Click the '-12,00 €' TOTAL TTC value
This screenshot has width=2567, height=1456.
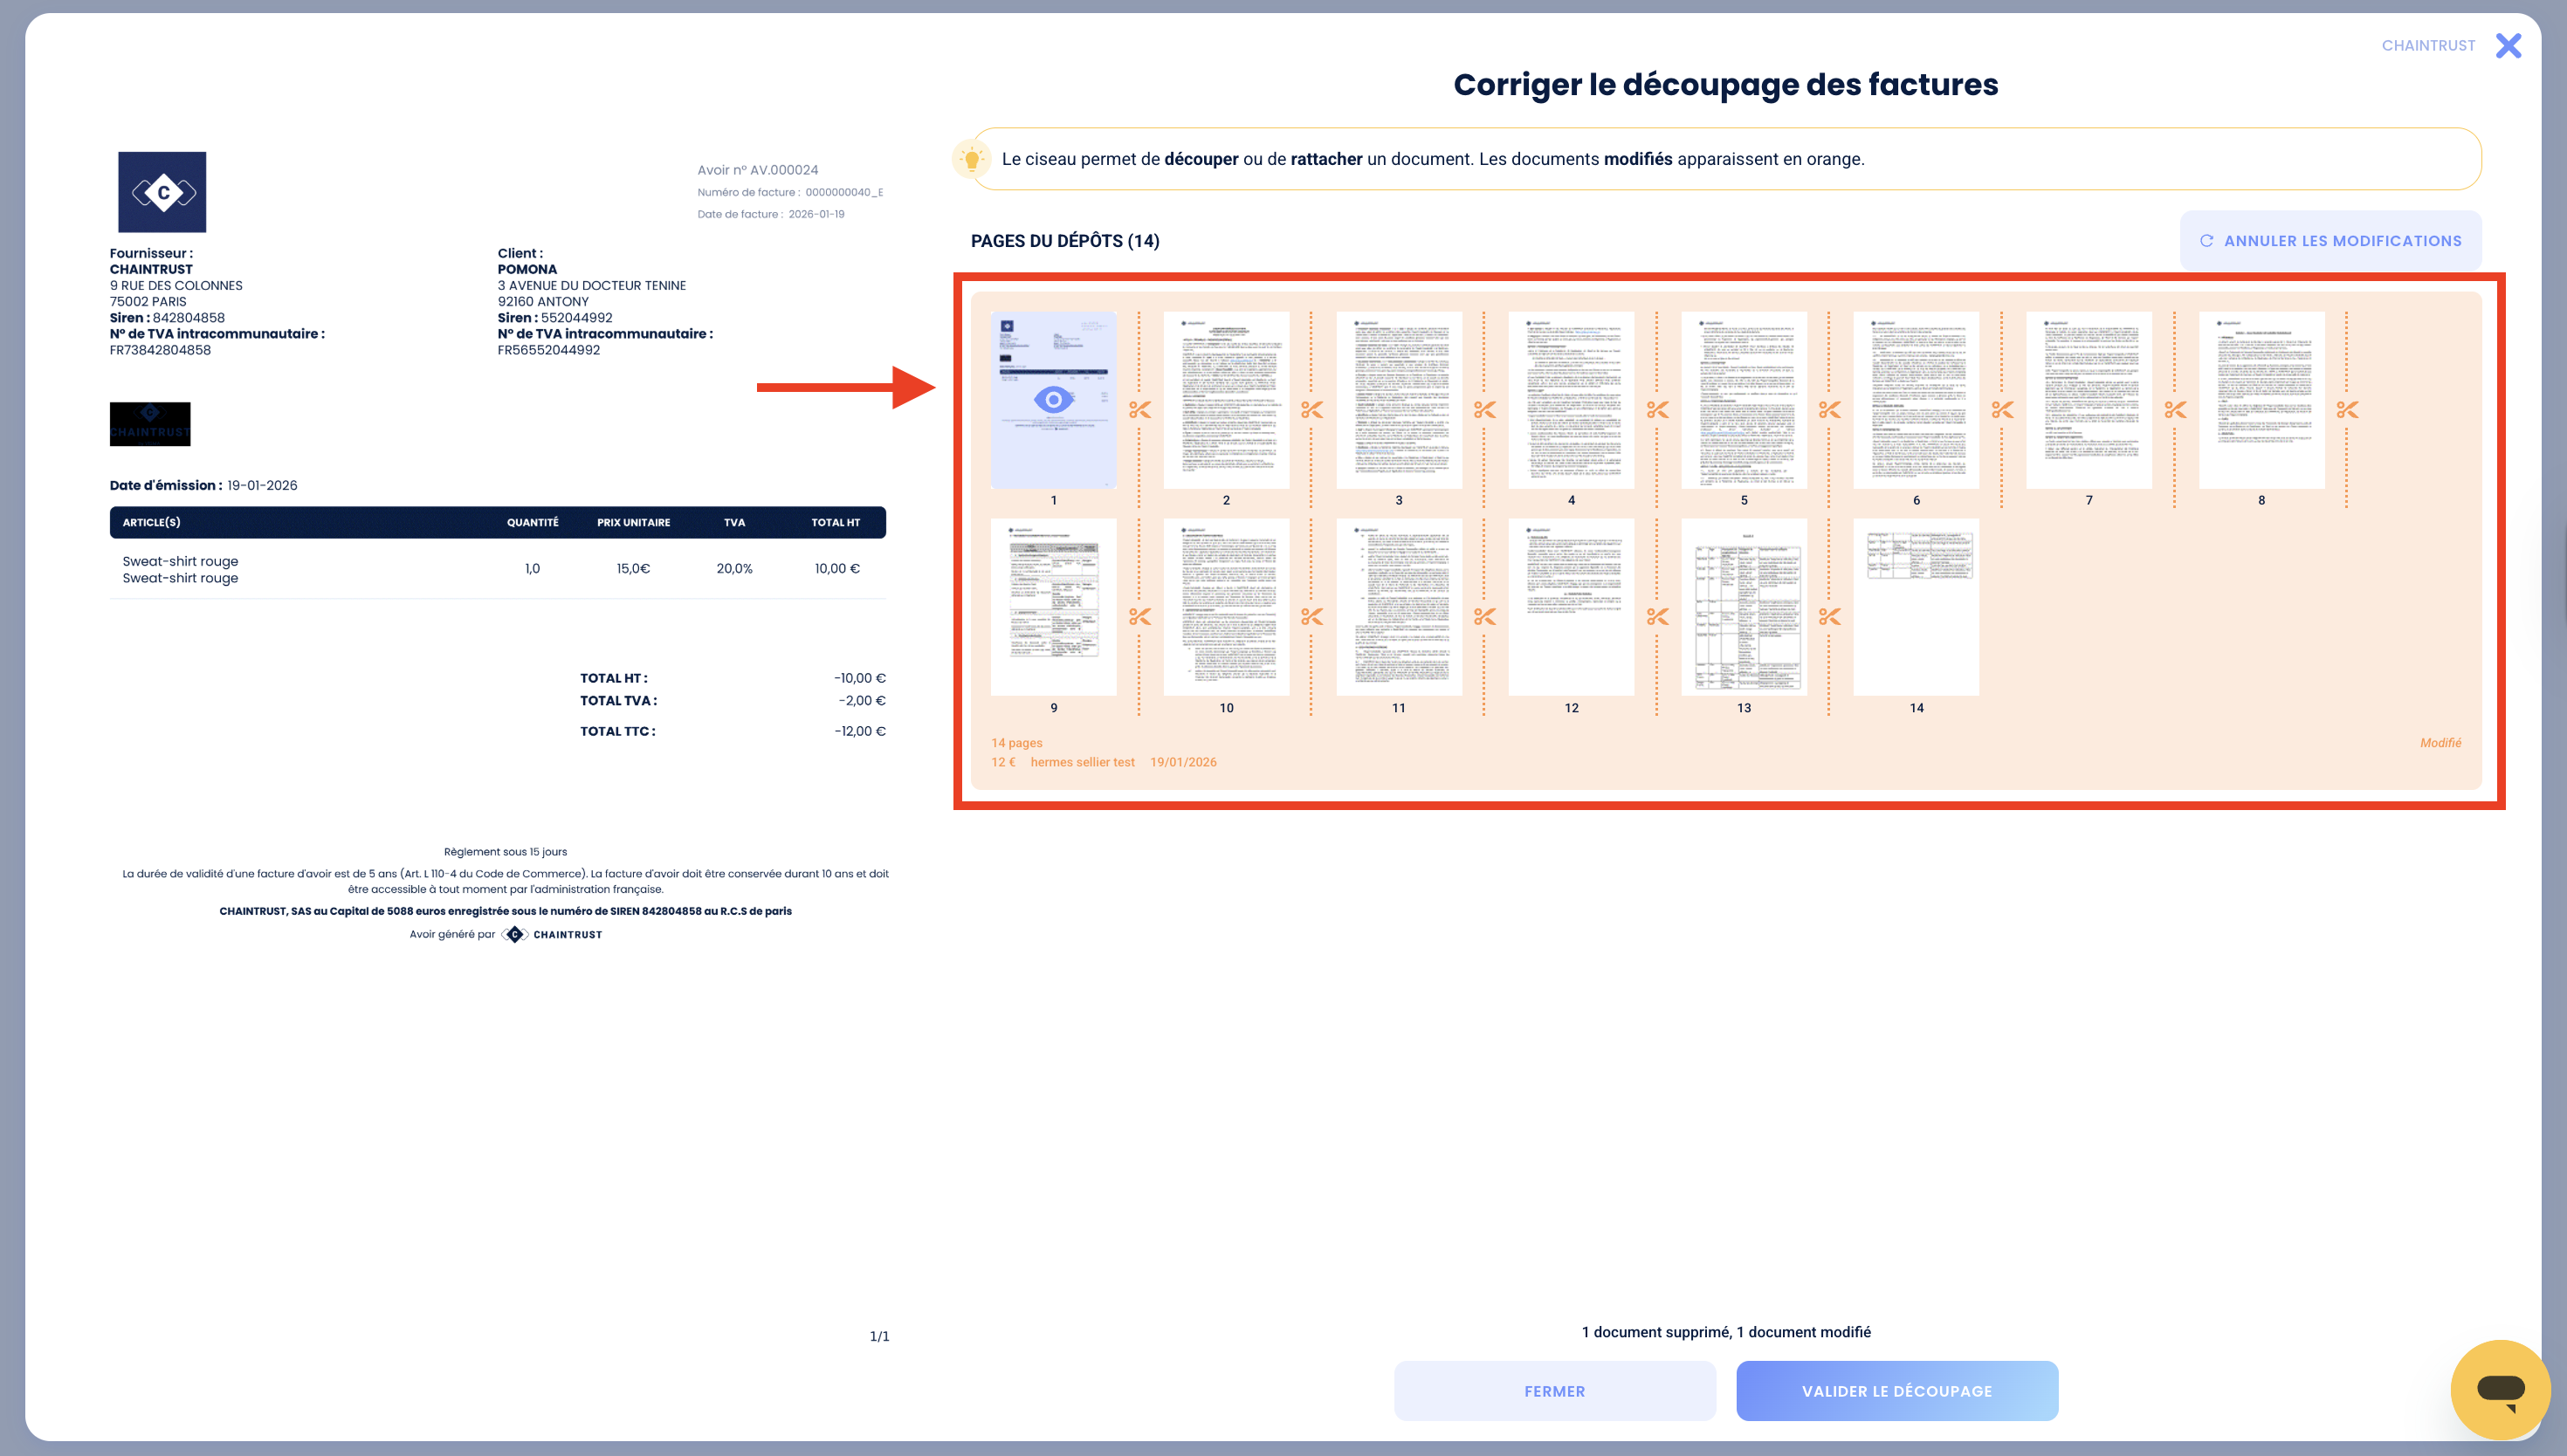click(860, 731)
